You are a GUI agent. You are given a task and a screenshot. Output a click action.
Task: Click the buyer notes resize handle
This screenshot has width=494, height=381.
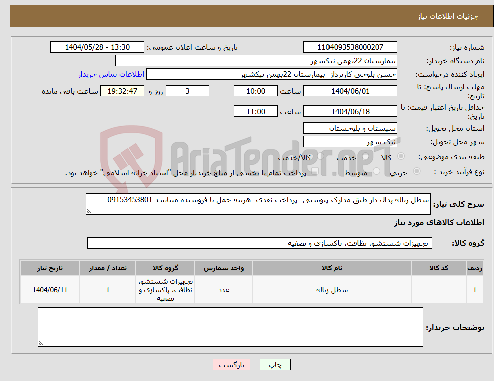41,344
